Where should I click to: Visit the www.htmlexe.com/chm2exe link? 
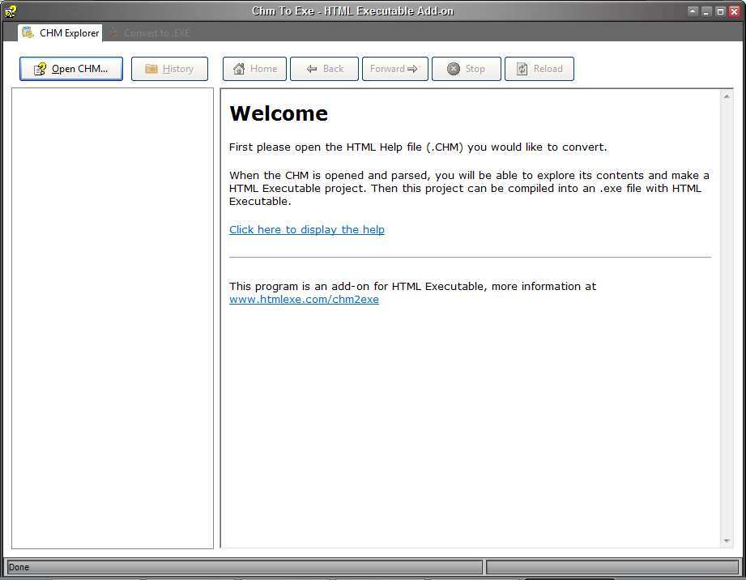point(304,299)
